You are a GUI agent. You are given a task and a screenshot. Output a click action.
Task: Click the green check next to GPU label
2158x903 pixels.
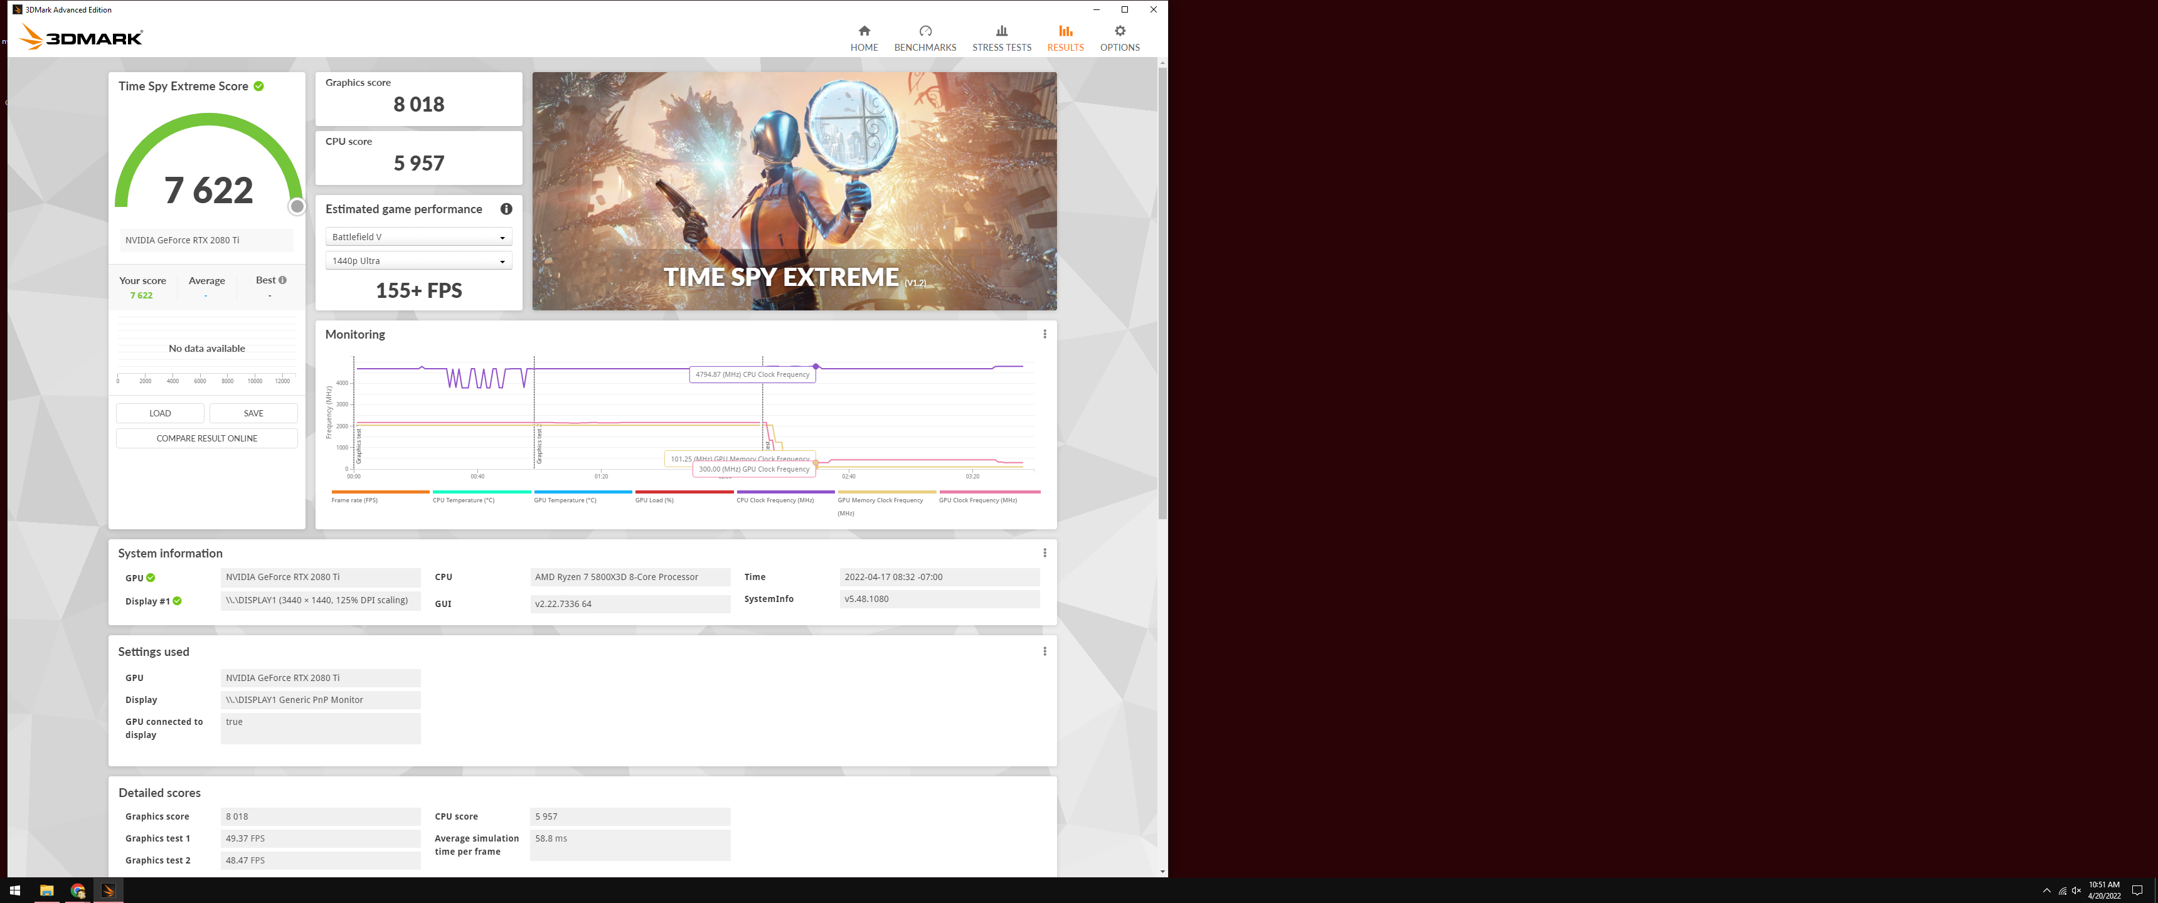coord(151,578)
